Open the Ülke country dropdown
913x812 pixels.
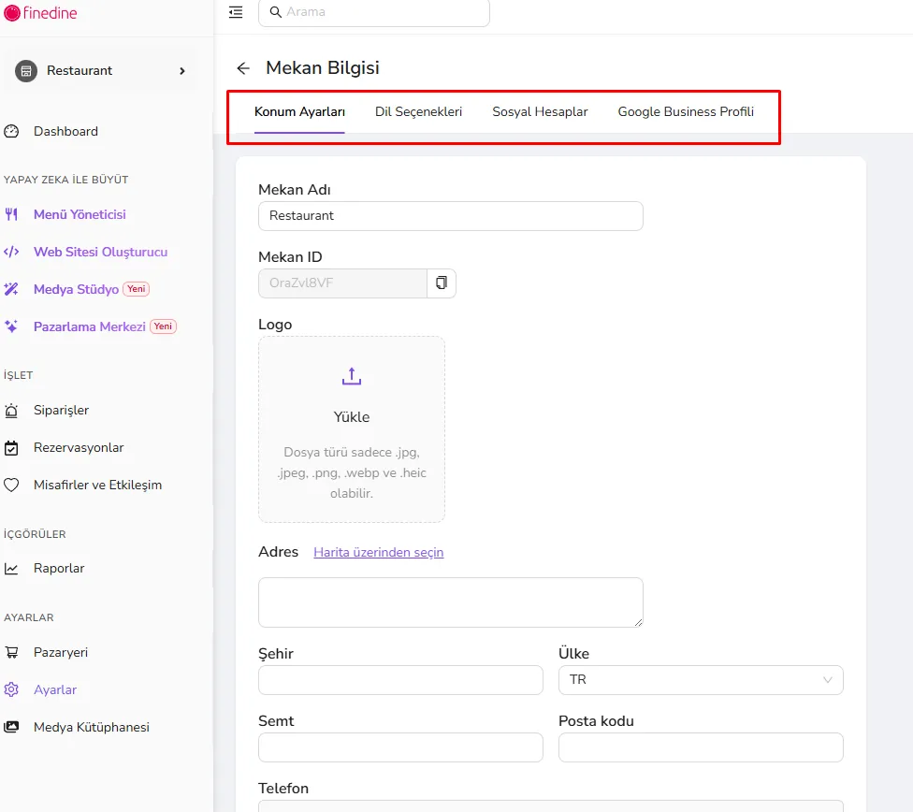[x=701, y=680]
